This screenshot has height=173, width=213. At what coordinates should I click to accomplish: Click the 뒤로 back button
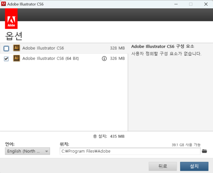(163, 166)
